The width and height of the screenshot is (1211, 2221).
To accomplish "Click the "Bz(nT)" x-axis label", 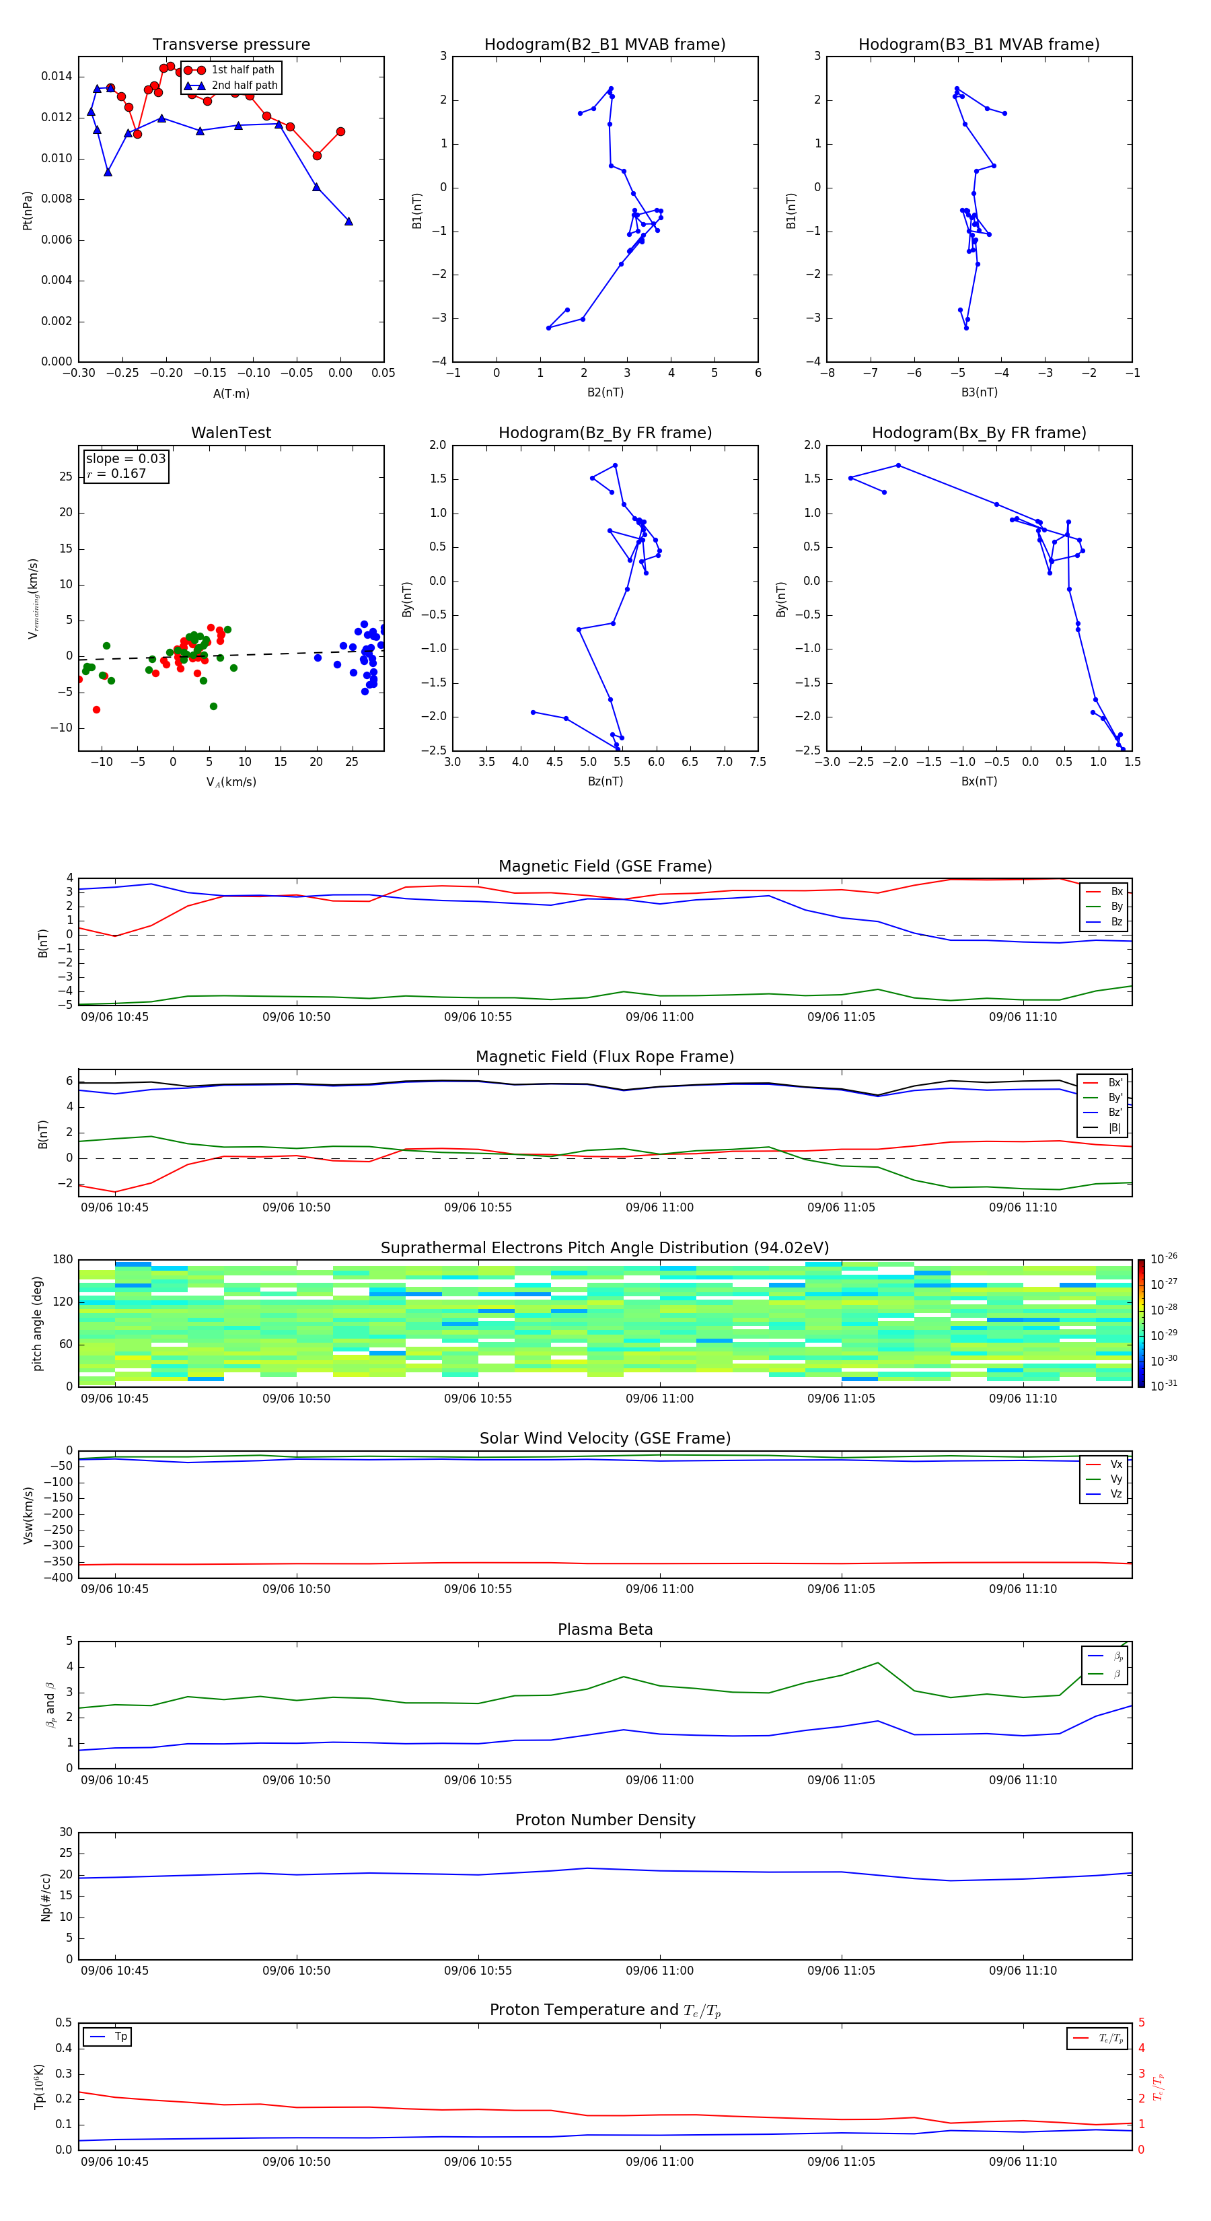I will (x=605, y=781).
